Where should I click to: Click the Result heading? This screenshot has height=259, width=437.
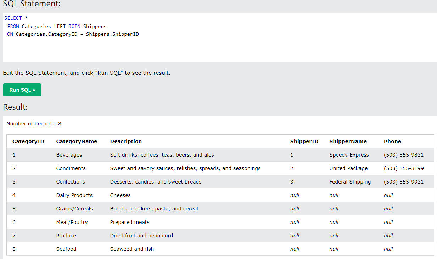15,107
